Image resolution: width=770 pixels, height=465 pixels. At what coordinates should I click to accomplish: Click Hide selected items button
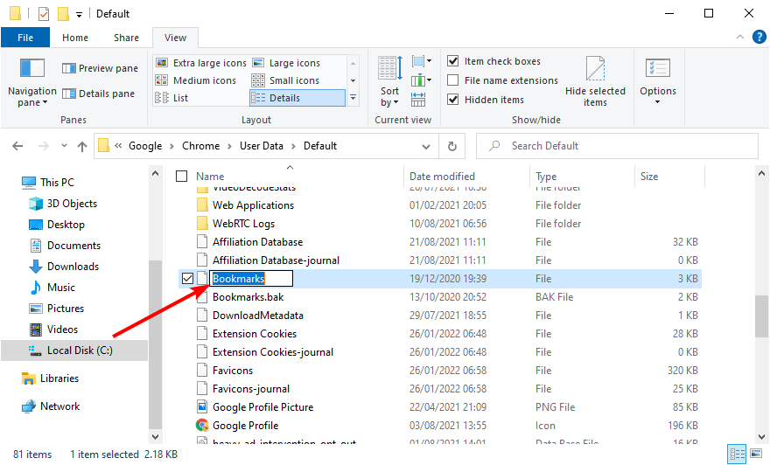coord(595,82)
